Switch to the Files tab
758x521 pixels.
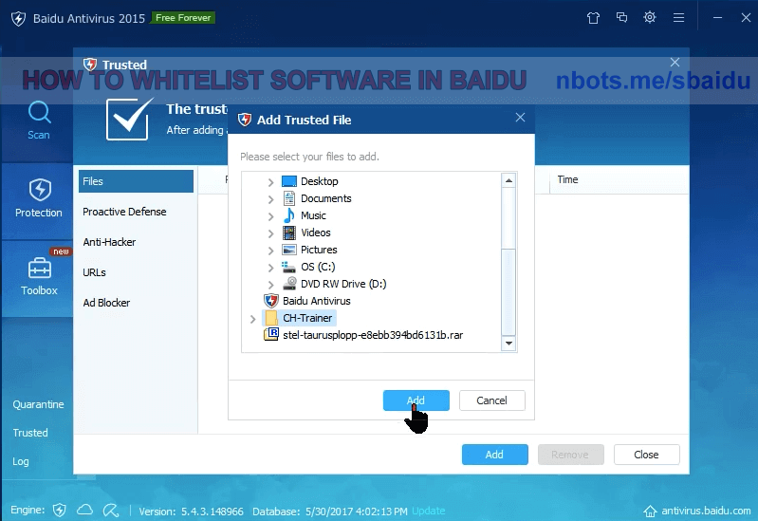coord(136,181)
